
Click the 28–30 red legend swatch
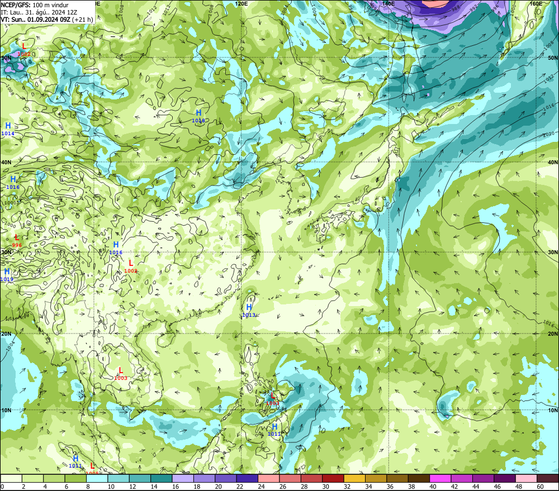[311, 478]
